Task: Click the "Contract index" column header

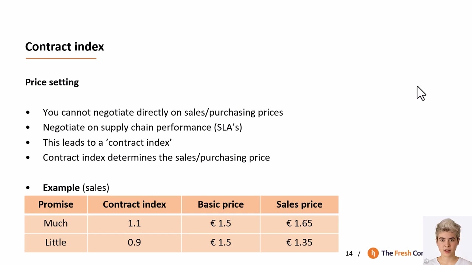Action: [x=134, y=205]
